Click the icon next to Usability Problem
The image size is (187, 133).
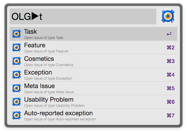coord(16,102)
